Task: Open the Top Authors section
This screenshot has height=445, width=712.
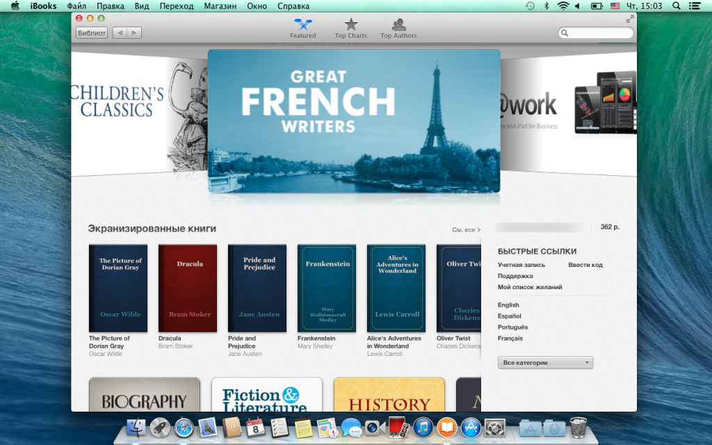Action: [x=398, y=29]
